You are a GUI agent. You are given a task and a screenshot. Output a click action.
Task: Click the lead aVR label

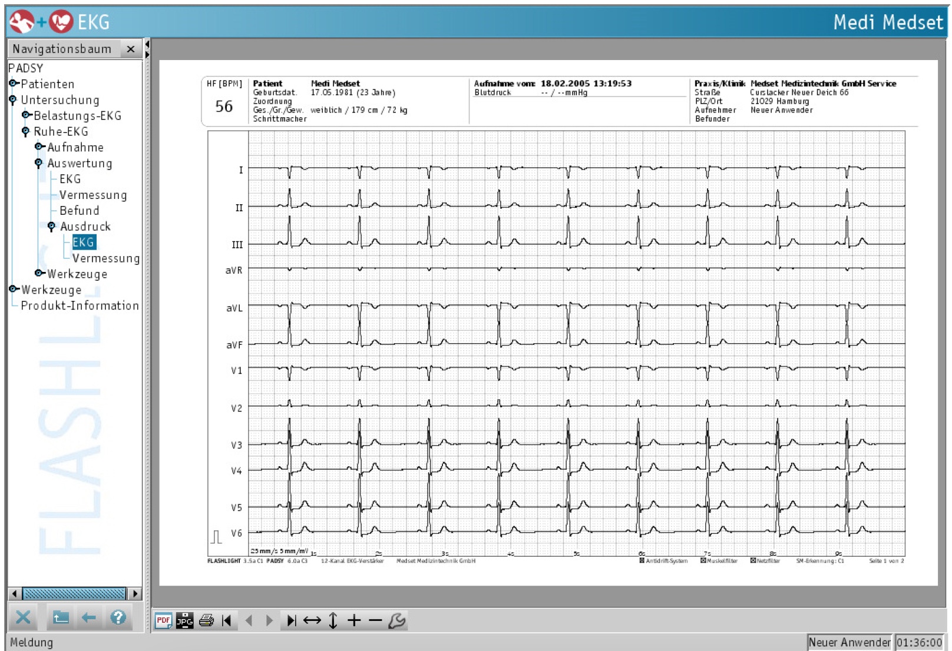click(x=234, y=271)
